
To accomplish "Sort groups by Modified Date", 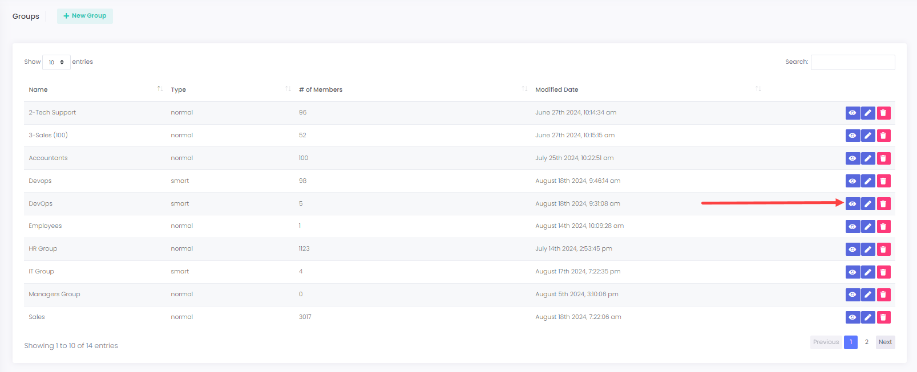I will pos(556,89).
